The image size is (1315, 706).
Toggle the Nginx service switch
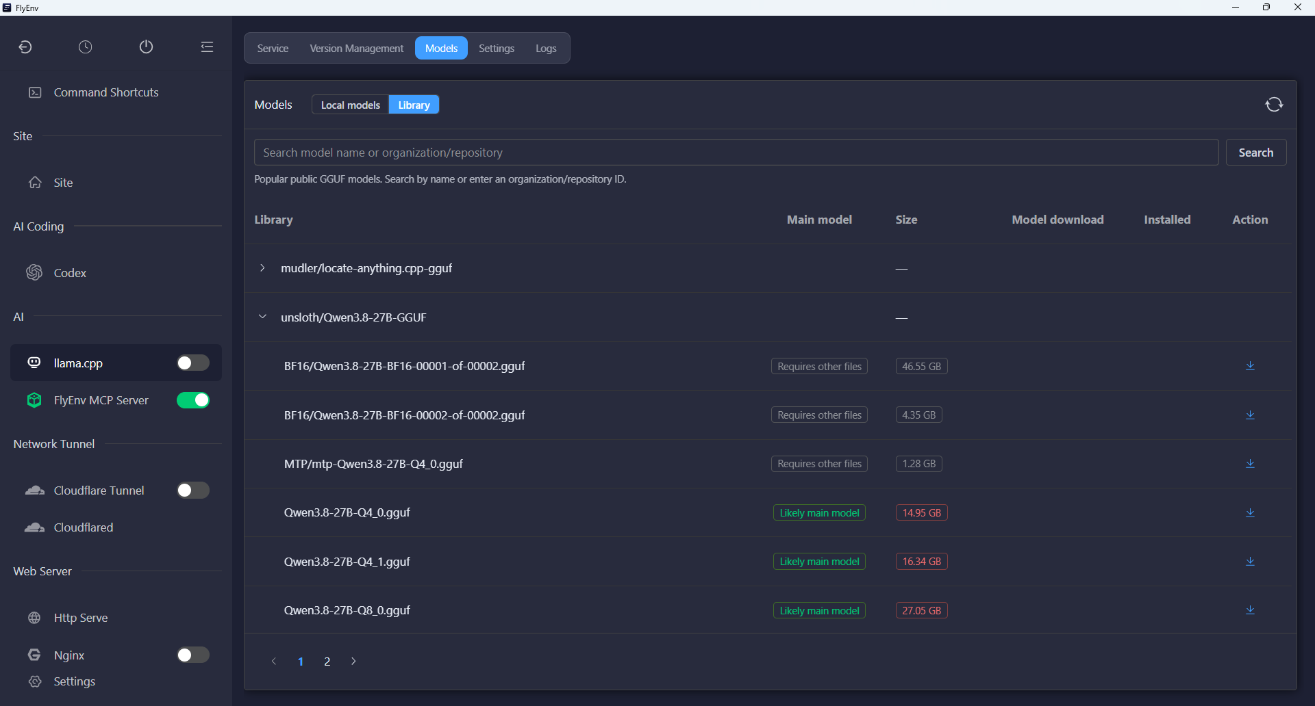pos(193,655)
